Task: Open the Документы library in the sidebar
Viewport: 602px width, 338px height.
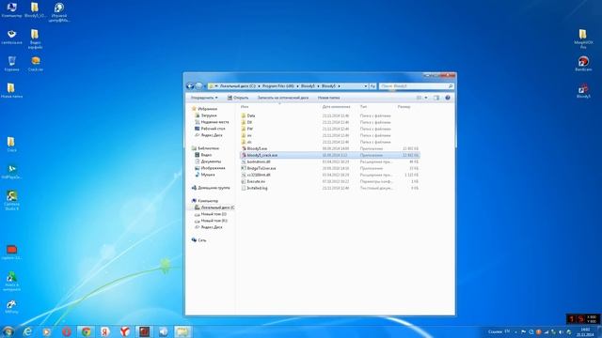Action: (211, 161)
